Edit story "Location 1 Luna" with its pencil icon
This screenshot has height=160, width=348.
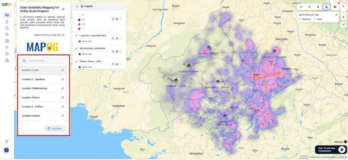pos(63,70)
